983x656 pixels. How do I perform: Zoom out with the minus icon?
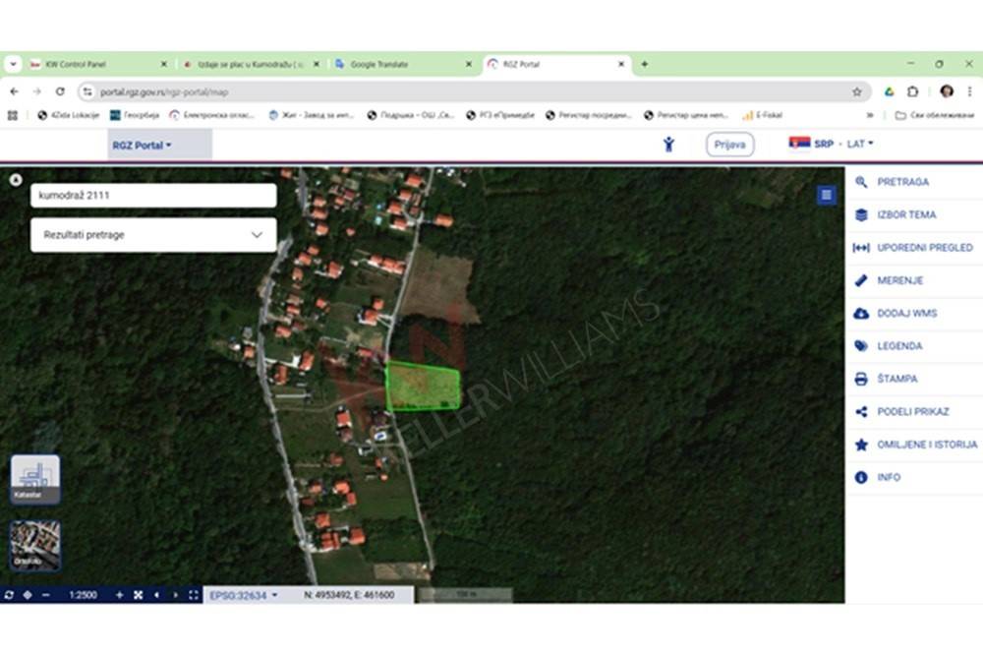[x=46, y=595]
